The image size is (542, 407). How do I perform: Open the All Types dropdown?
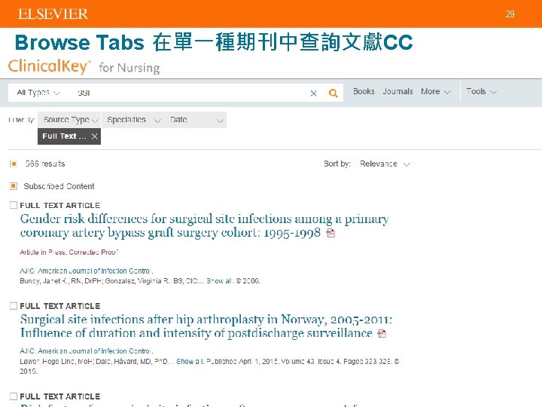[38, 93]
